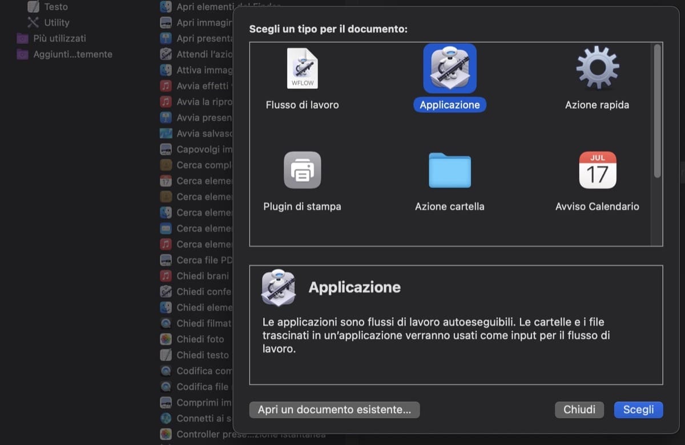Click Apri un documento esistente
Image resolution: width=685 pixels, height=445 pixels.
coord(334,410)
